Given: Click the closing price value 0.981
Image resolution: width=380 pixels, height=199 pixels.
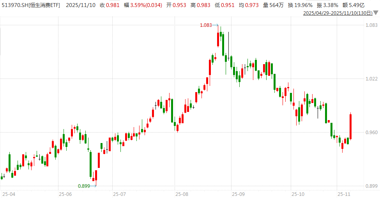Looking at the screenshot, I should pos(113,5).
